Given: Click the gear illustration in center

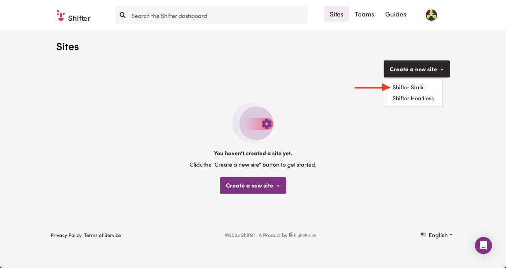Looking at the screenshot, I should tap(266, 124).
